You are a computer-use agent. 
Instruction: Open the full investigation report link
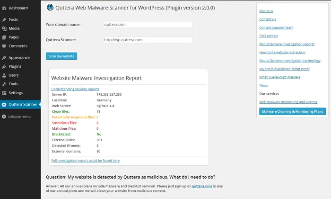pos(86,161)
